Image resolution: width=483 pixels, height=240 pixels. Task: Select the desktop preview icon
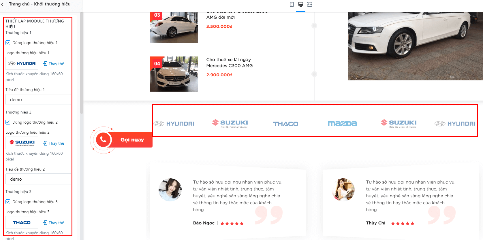(301, 4)
